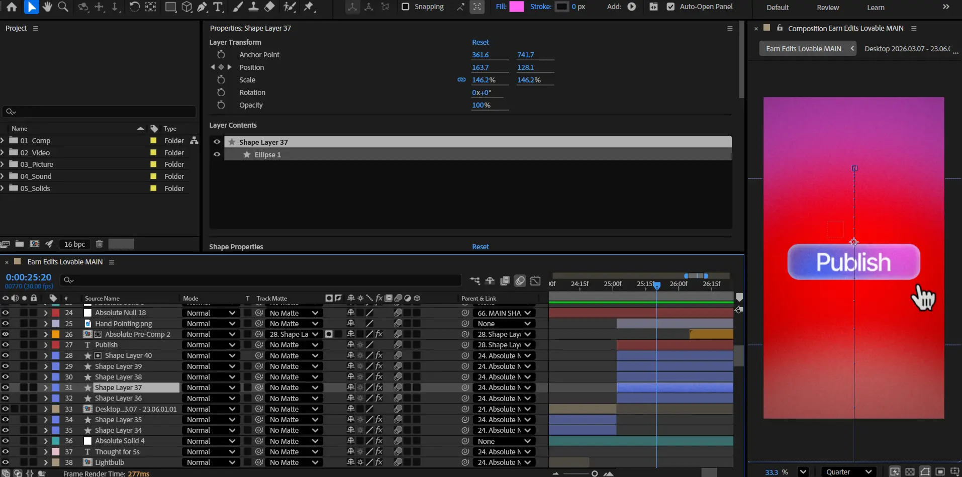The width and height of the screenshot is (962, 477).
Task: Enable the Snapping checkbox
Action: [x=405, y=7]
